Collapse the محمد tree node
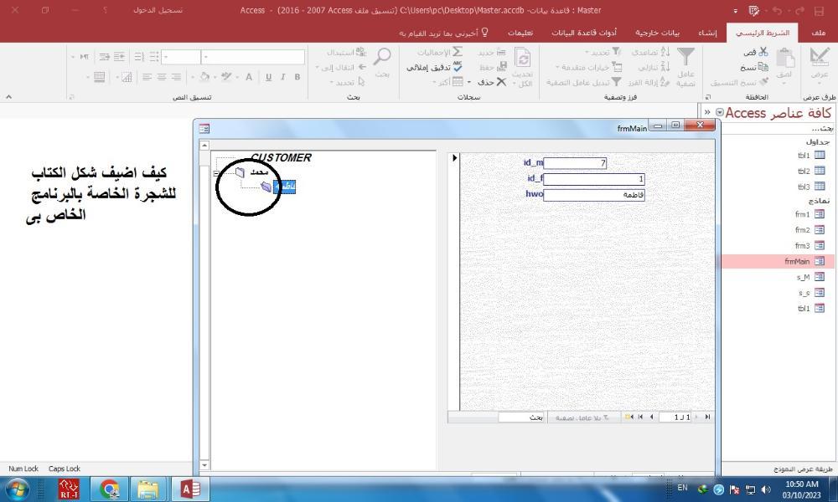Image resolution: width=838 pixels, height=502 pixels. click(x=216, y=173)
